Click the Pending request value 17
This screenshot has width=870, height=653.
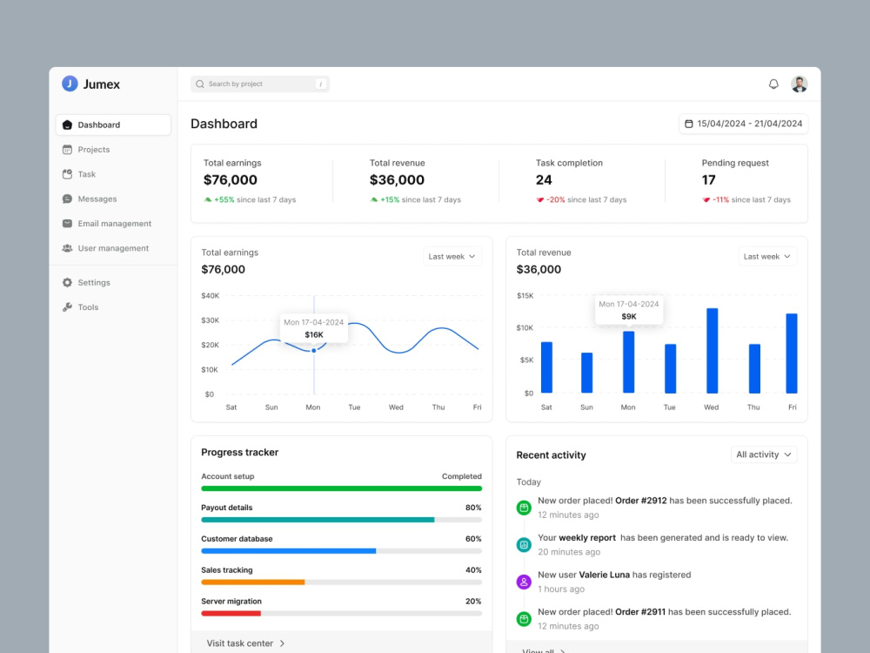(x=708, y=180)
